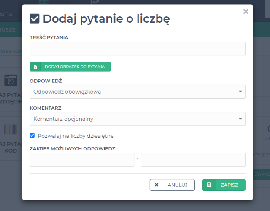Click the maximum value range field
The width and height of the screenshot is (270, 211).
pyautogui.click(x=193, y=160)
